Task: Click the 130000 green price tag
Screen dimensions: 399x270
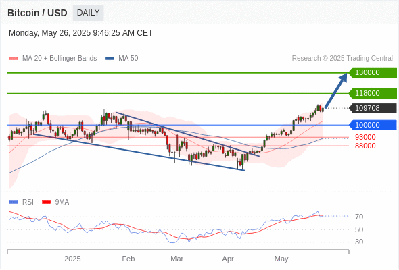Action: 373,73
